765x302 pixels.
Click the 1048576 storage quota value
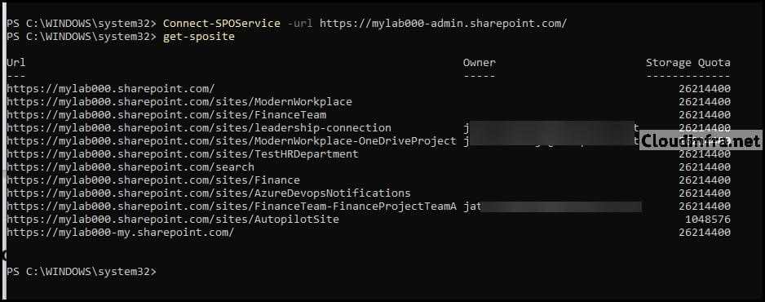707,219
